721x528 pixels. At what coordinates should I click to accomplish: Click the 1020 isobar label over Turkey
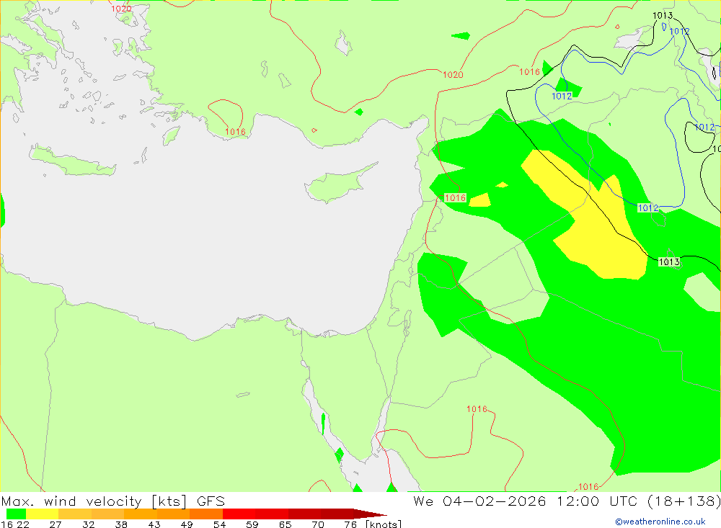click(x=453, y=74)
